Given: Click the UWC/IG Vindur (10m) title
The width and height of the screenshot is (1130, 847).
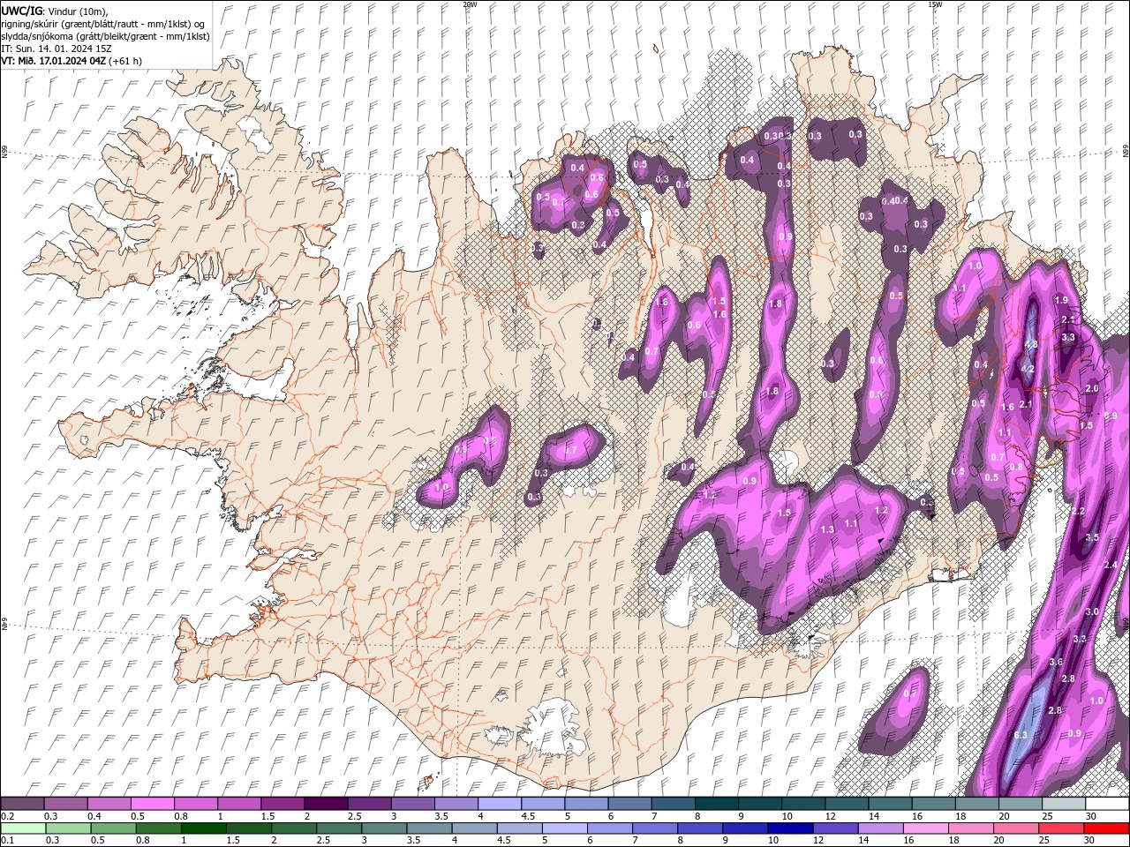Looking at the screenshot, I should pos(55,11).
